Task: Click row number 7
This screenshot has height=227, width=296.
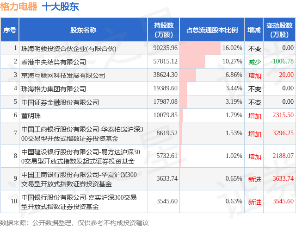Action: tap(15, 133)
